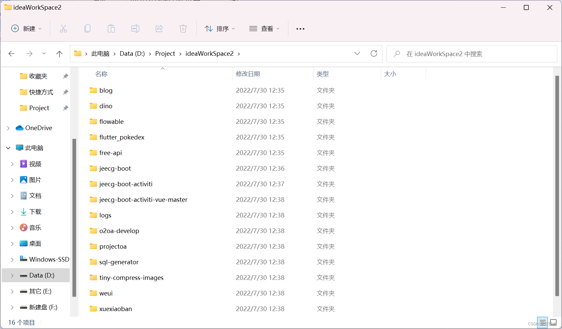Viewport: 562px width, 329px height.
Task: Expand address bar history dropdown
Action: pos(357,53)
